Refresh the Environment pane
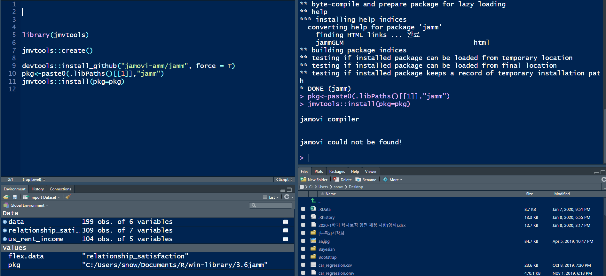The image size is (606, 276). (287, 197)
